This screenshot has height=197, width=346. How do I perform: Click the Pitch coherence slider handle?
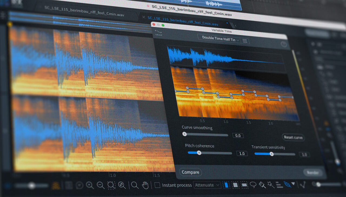(199, 153)
